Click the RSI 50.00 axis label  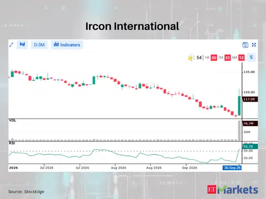[248, 151]
